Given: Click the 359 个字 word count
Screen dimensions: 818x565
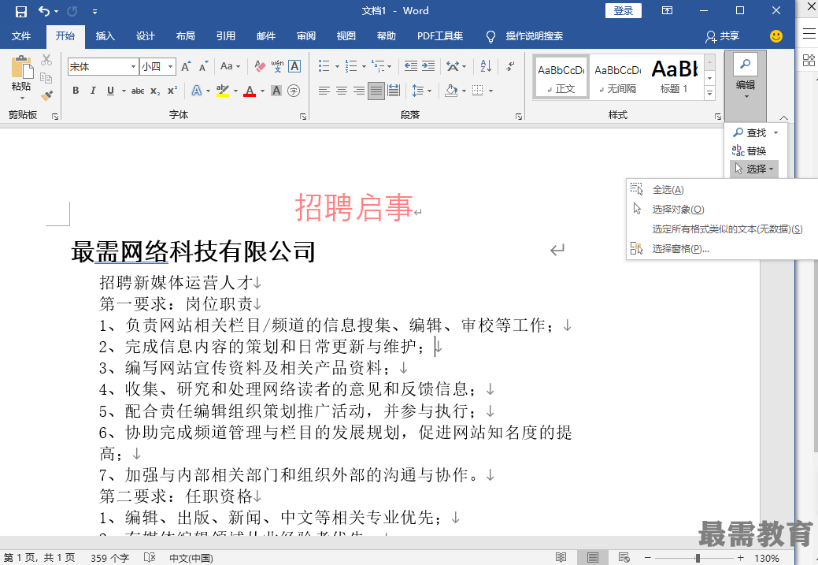Looking at the screenshot, I should pyautogui.click(x=109, y=558).
